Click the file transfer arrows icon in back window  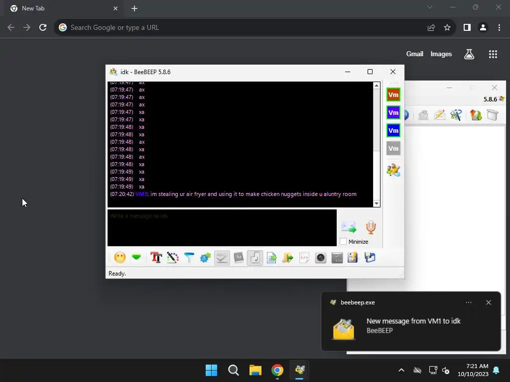tap(476, 115)
